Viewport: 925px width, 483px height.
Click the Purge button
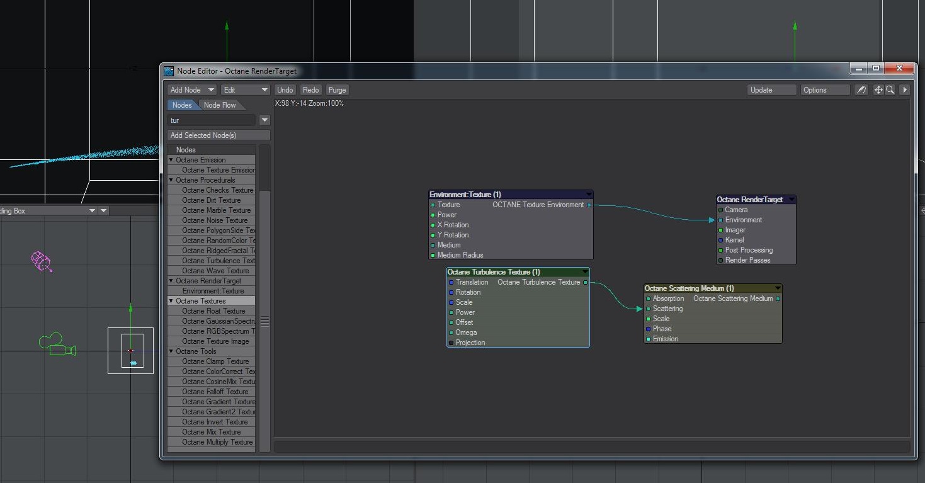click(337, 90)
